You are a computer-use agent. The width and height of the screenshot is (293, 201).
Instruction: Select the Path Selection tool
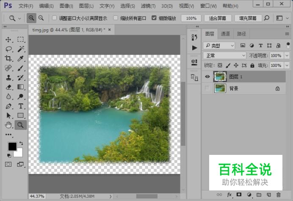(8, 116)
